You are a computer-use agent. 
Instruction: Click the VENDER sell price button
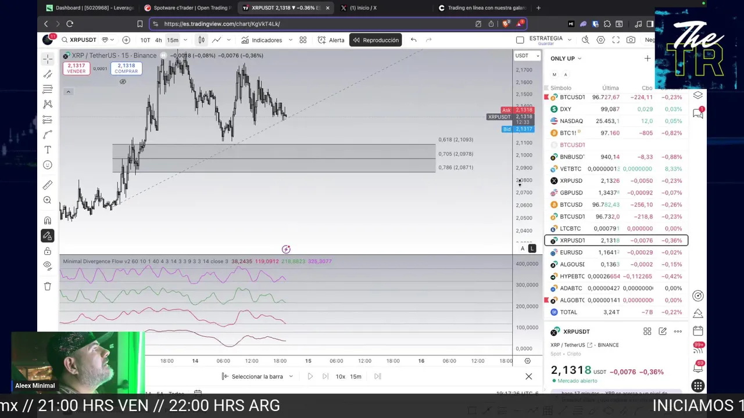pyautogui.click(x=76, y=68)
